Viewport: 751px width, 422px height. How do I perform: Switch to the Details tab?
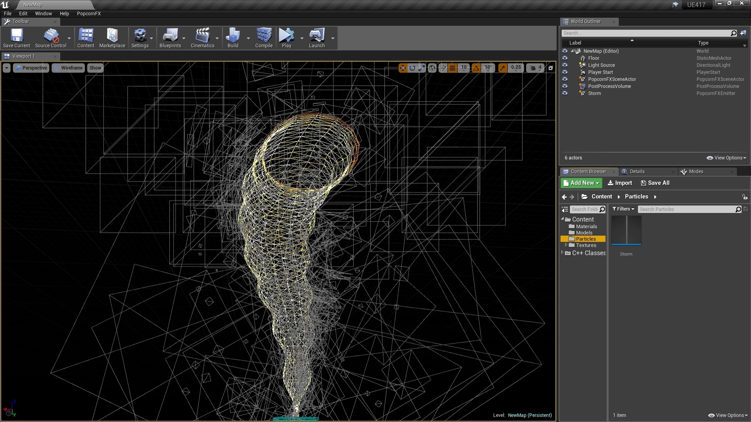pyautogui.click(x=637, y=172)
